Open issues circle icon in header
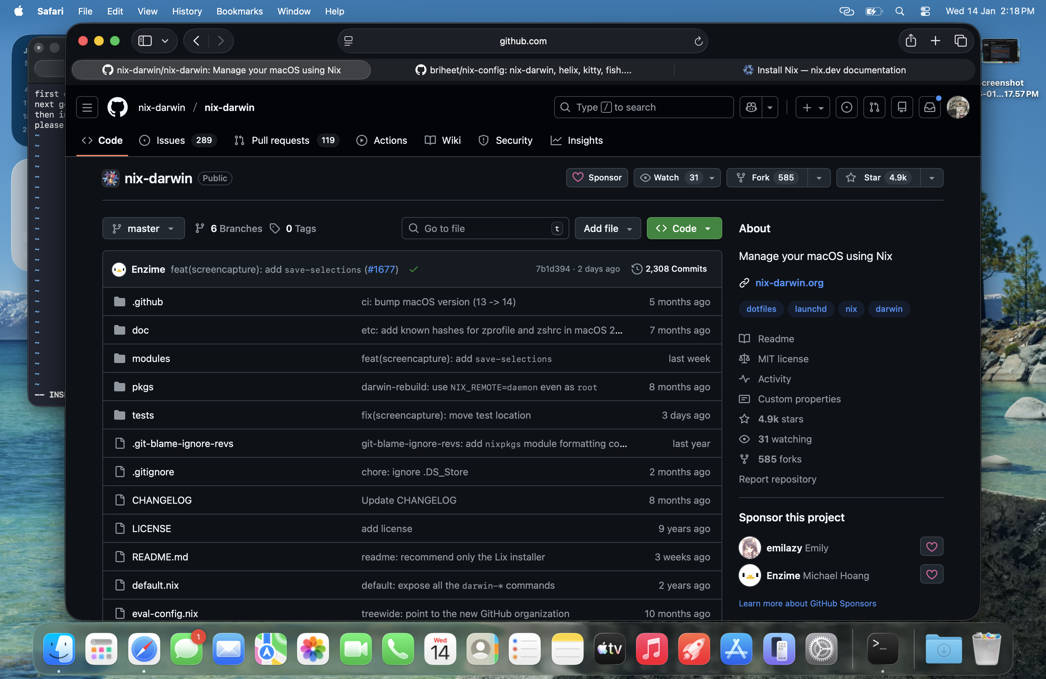 point(846,107)
